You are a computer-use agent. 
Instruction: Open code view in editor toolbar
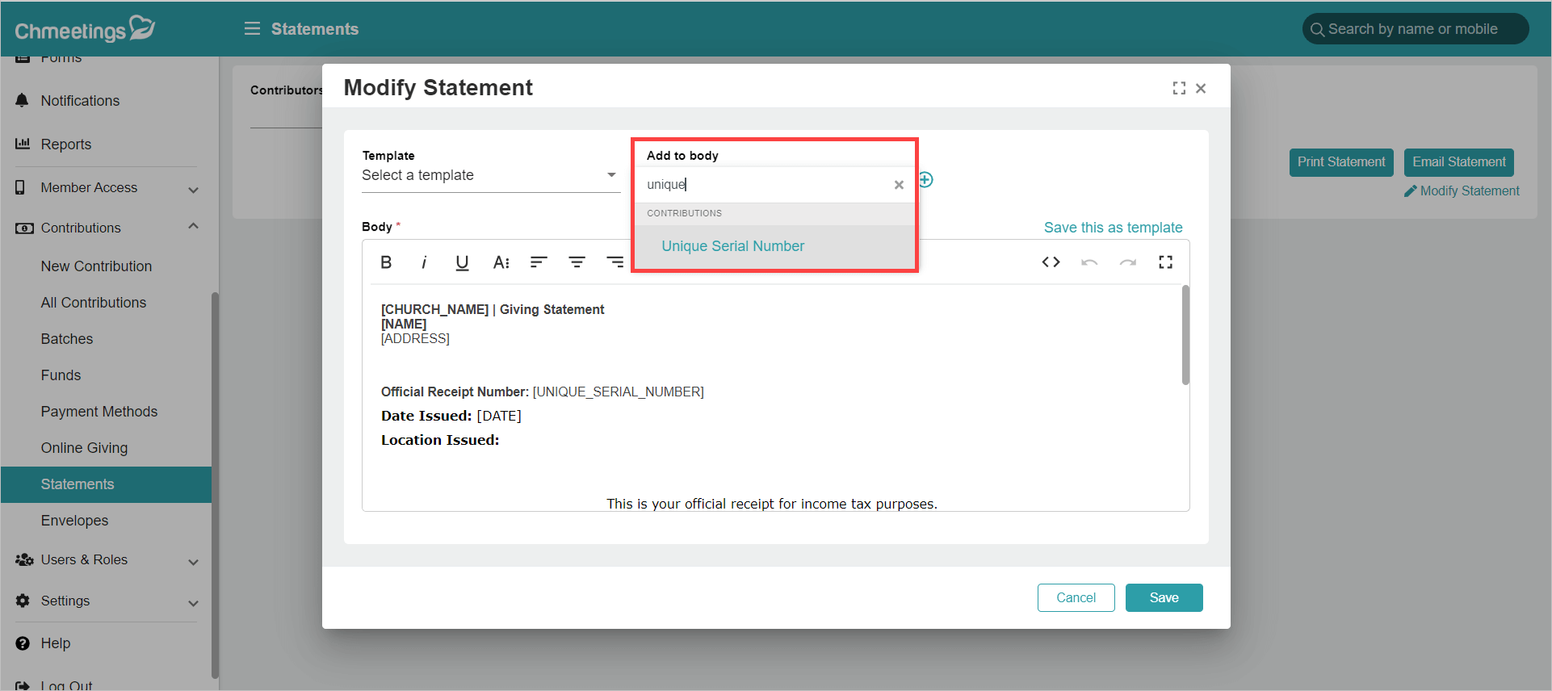(x=1051, y=262)
